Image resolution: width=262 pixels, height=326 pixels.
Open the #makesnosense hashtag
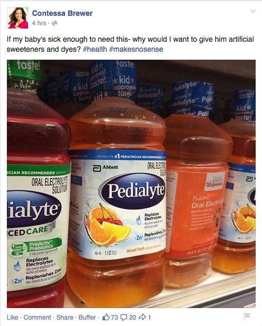(x=136, y=49)
